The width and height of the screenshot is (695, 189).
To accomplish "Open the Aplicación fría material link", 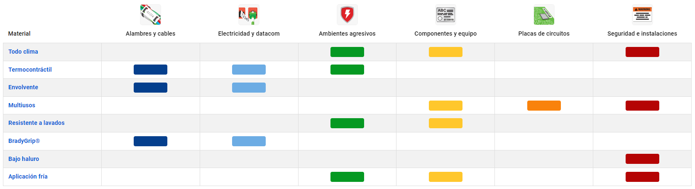I will (x=28, y=176).
